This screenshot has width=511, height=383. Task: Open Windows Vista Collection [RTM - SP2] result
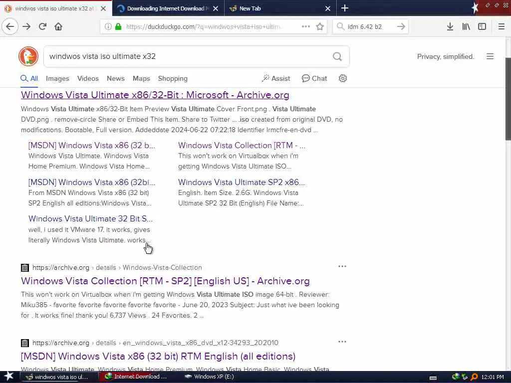tap(165, 281)
